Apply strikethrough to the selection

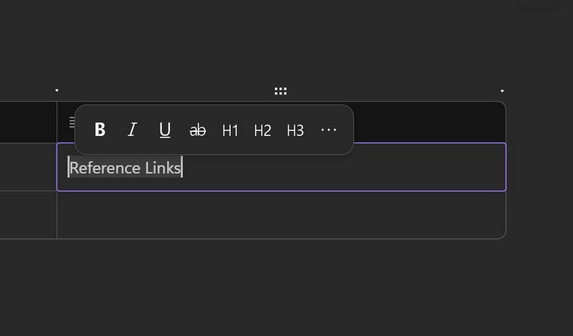click(x=198, y=130)
